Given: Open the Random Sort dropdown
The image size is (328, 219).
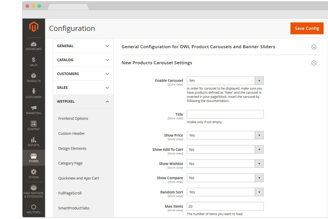Looking at the screenshot, I should (x=225, y=192).
